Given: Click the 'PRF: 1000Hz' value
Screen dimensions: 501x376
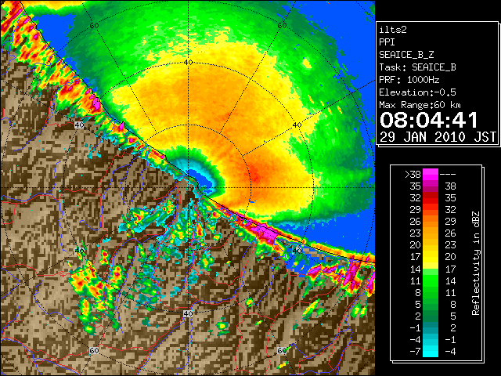Looking at the screenshot, I should tap(409, 80).
